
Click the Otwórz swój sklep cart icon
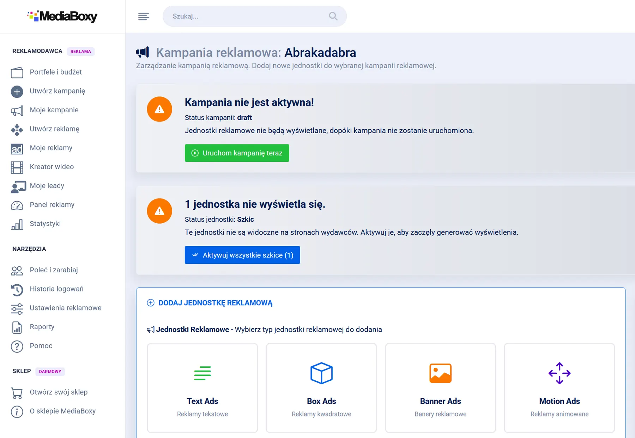coord(17,393)
